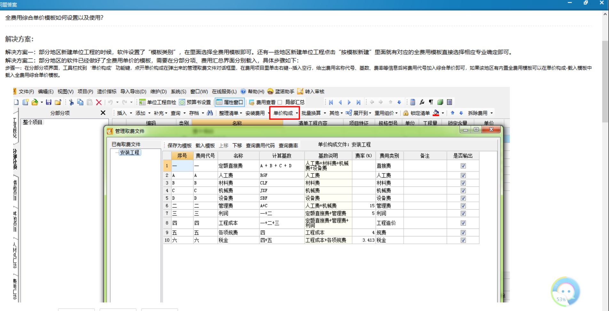Screen dimensions: 609x311
Task: Click 查询费用代码 button
Action: (x=260, y=146)
